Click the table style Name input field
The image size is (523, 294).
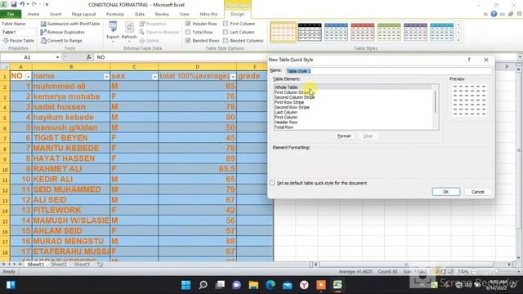(x=388, y=71)
